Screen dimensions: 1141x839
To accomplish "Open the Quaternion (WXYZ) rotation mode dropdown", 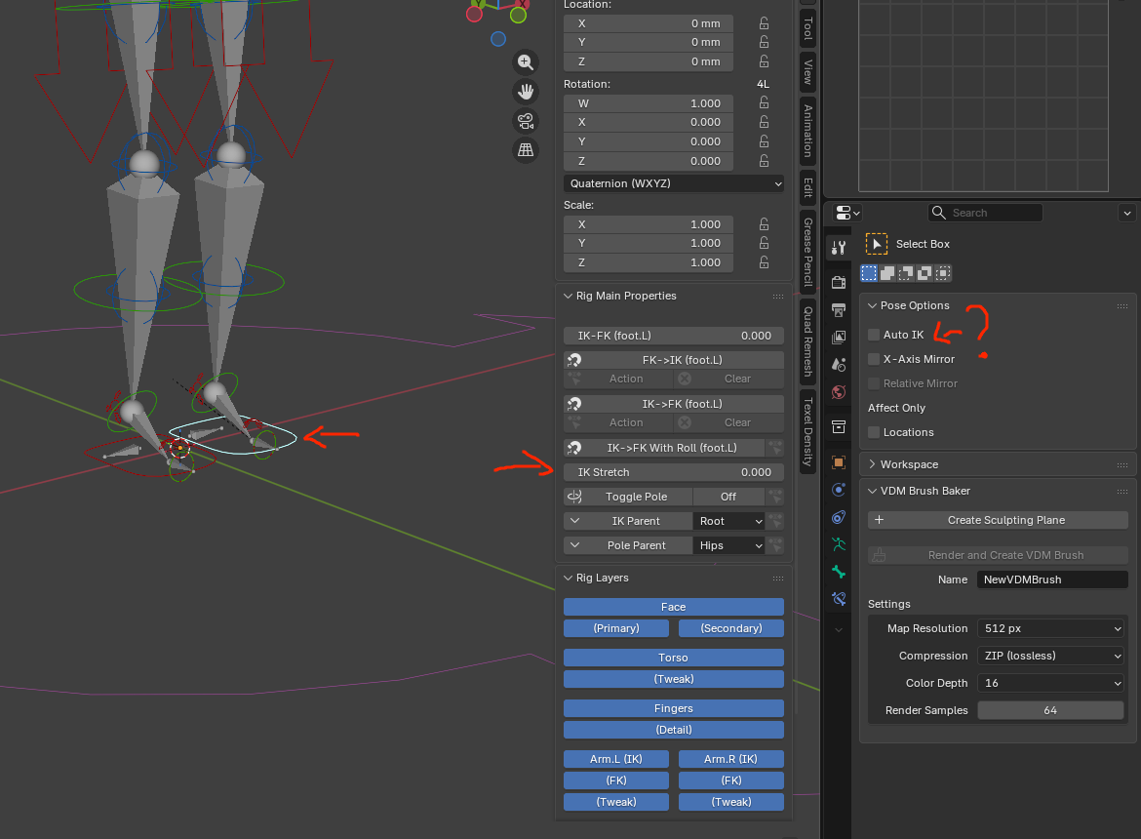I will click(673, 183).
